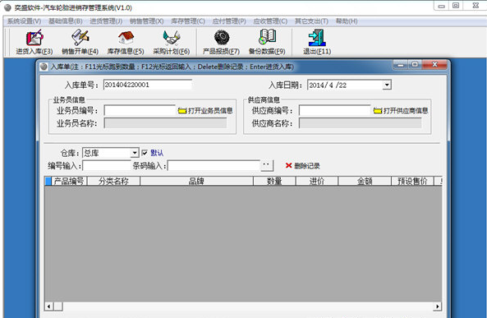
Task: Open the 进货管理(J) menu
Action: (x=106, y=21)
